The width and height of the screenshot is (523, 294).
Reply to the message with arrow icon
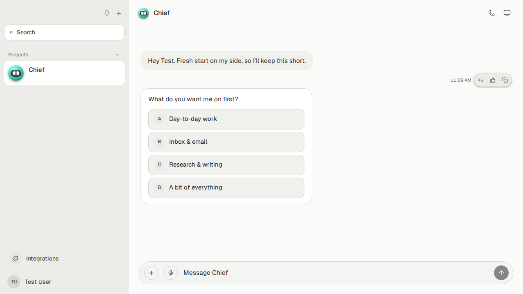(x=481, y=80)
